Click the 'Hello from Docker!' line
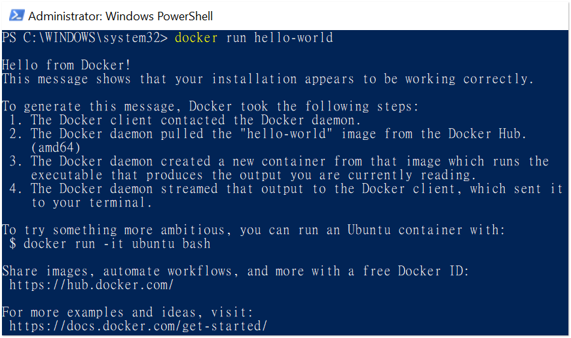Viewport: 571px width, 338px height. [x=66, y=65]
